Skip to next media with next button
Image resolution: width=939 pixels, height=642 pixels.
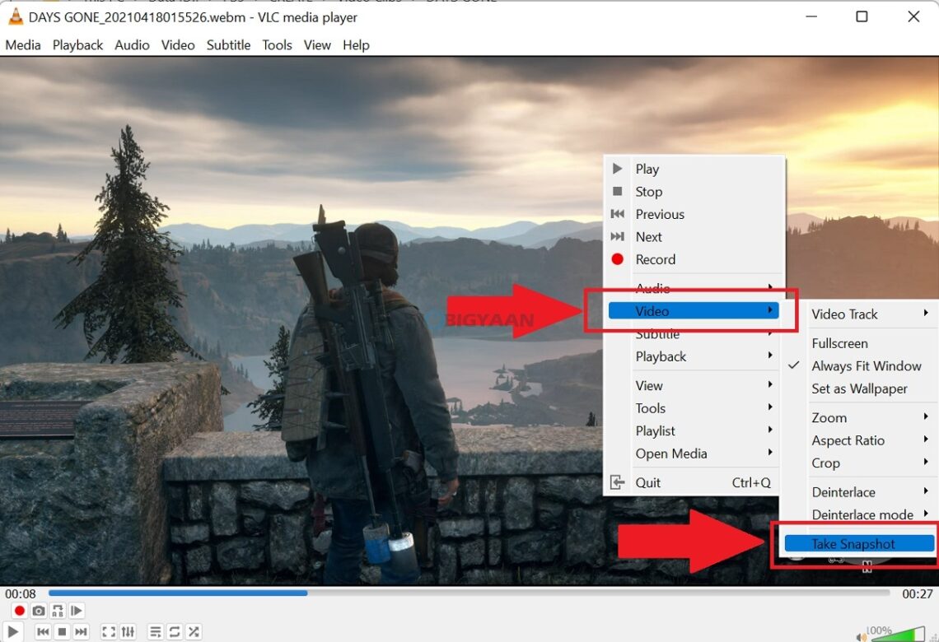(x=81, y=631)
